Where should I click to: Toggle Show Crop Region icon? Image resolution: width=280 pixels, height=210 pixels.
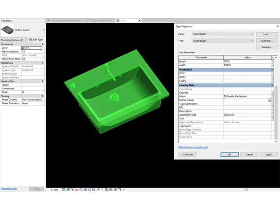coord(89,189)
